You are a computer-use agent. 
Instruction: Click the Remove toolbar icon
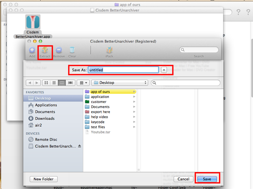(x=59, y=50)
